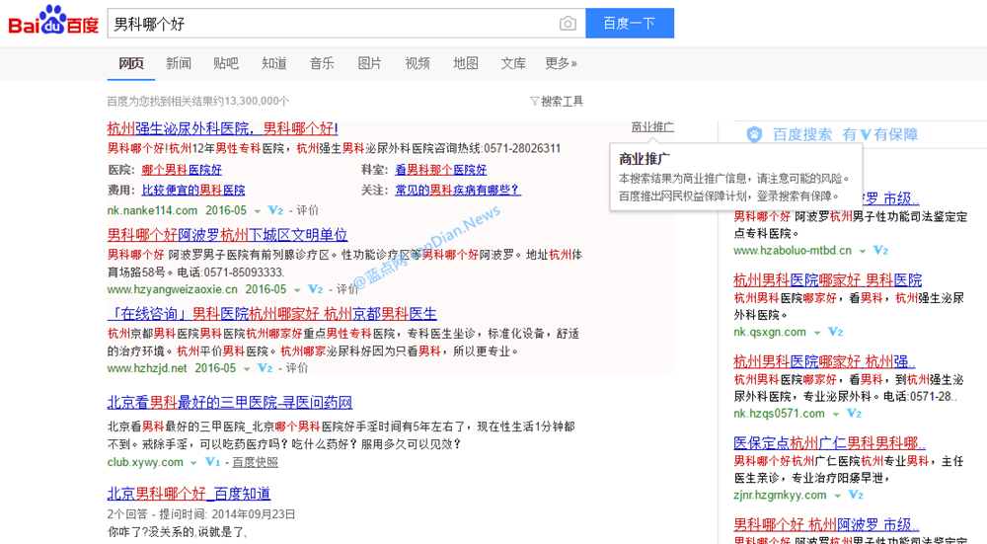The height and width of the screenshot is (544, 987).
Task: Switch to the 贴吧 tab
Action: 226,63
